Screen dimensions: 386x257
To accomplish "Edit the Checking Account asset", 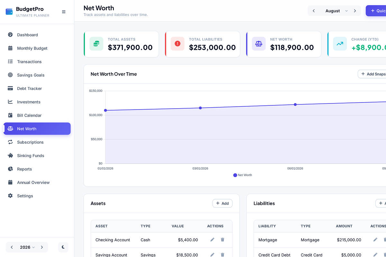I will pyautogui.click(x=212, y=240).
